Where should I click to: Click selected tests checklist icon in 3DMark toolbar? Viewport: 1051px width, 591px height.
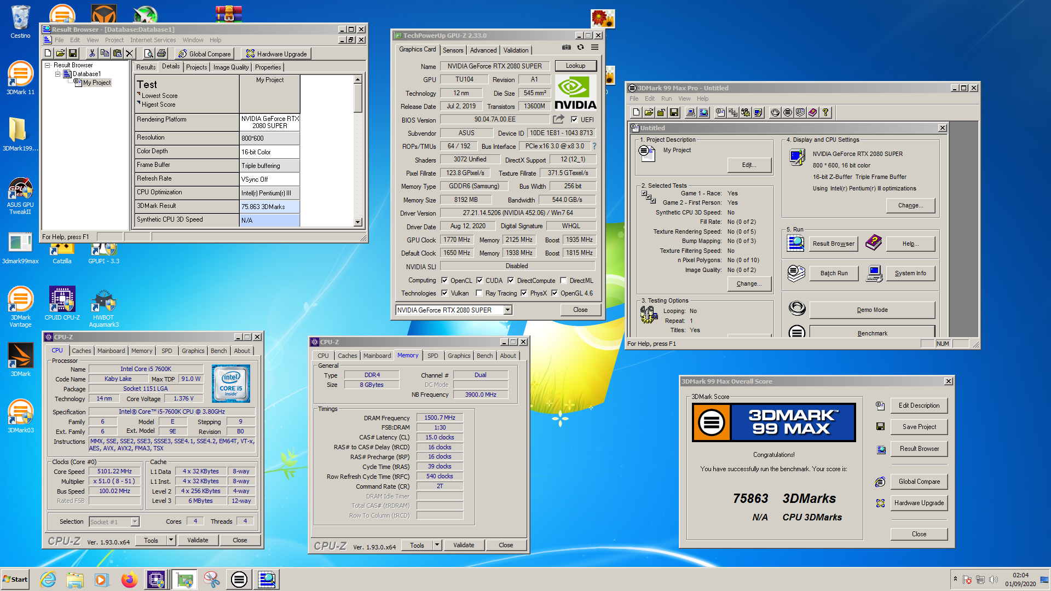(x=733, y=113)
